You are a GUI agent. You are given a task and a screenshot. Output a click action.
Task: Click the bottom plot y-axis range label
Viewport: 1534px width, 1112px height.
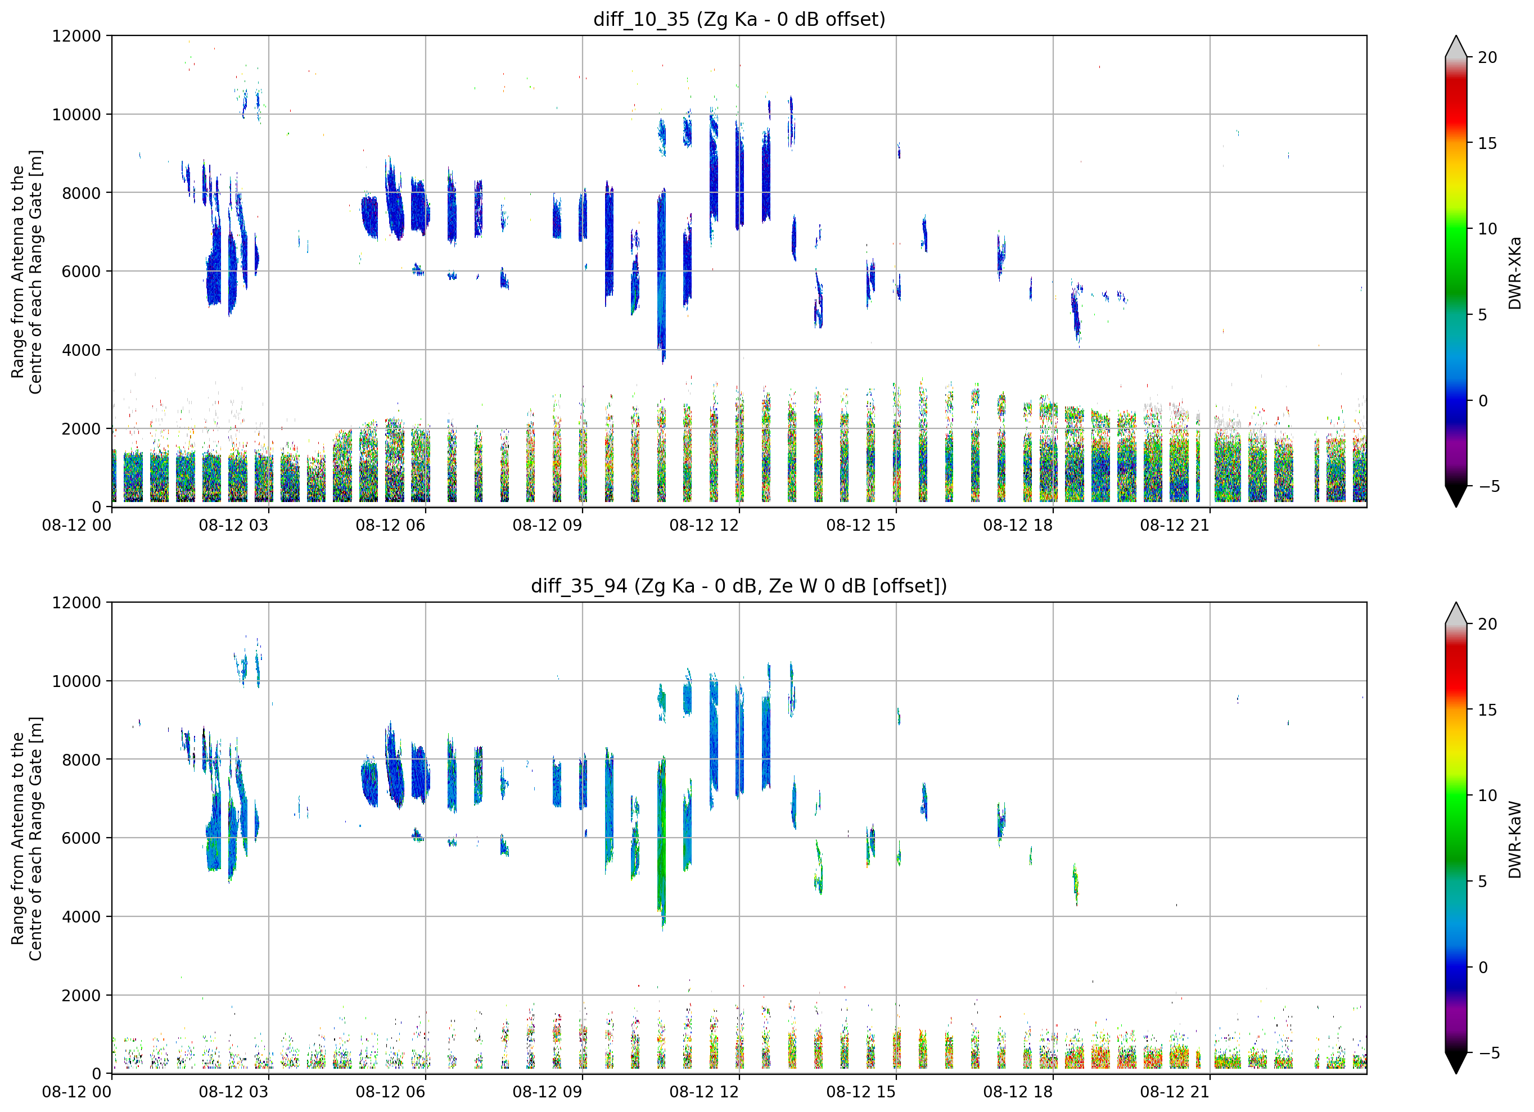[x=26, y=839]
